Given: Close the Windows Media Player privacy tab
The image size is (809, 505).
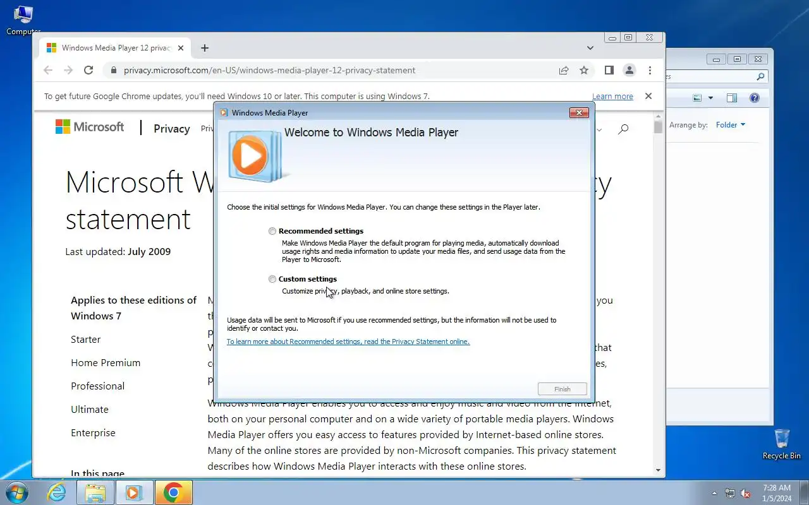Looking at the screenshot, I should [x=181, y=48].
